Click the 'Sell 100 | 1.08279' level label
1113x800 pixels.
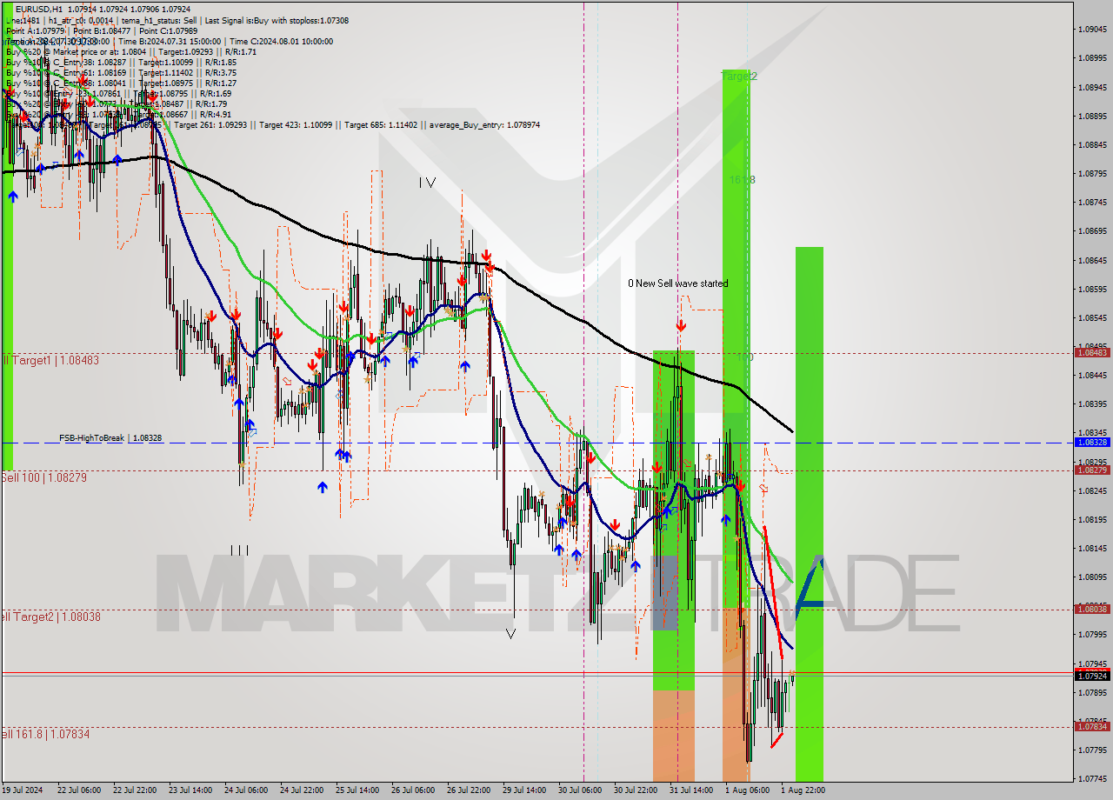pyautogui.click(x=43, y=477)
